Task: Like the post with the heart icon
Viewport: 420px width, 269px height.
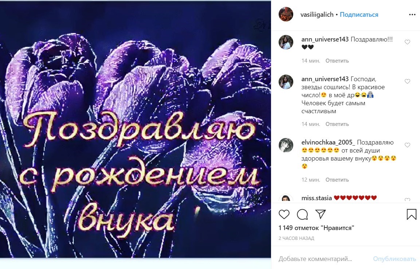Action: pos(284,214)
